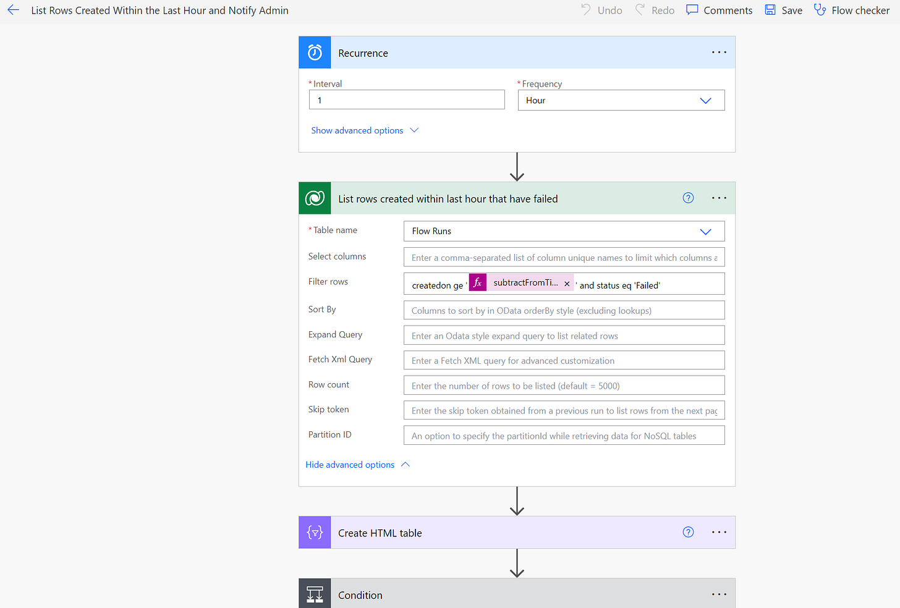900x608 pixels.
Task: Click the Flow checker text button
Action: [x=860, y=11]
